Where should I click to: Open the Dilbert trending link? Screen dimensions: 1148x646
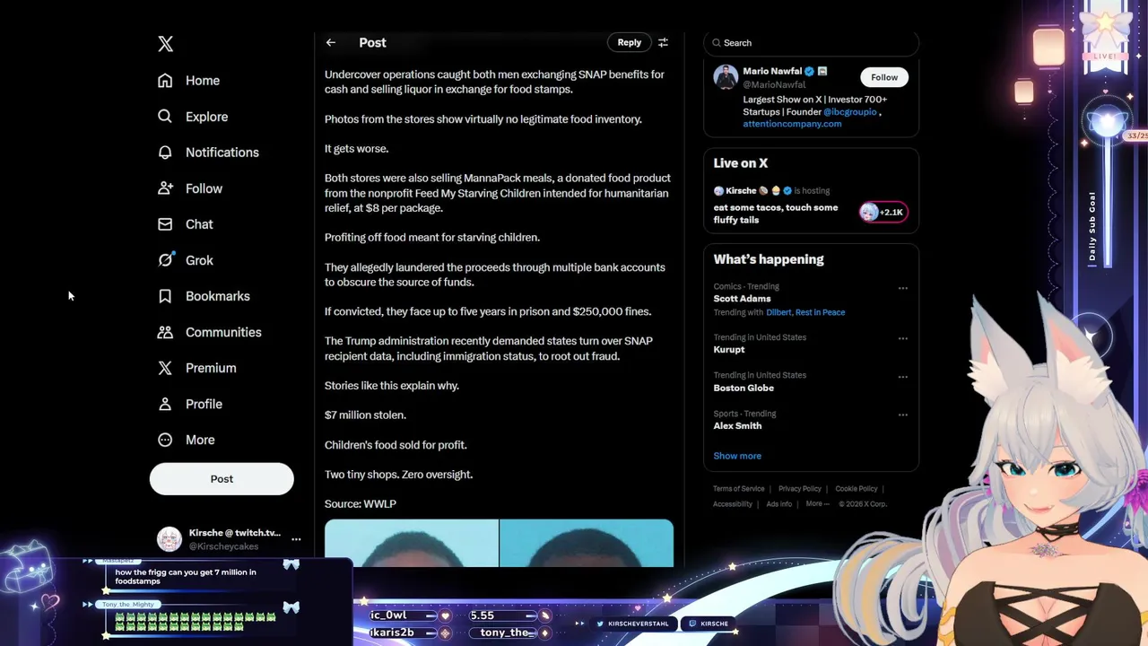[778, 312]
